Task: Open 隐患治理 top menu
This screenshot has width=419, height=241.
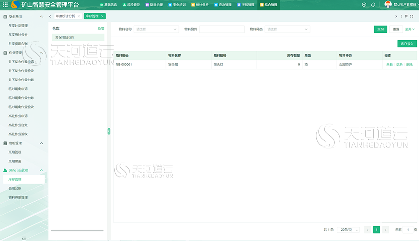Action: tap(154, 5)
